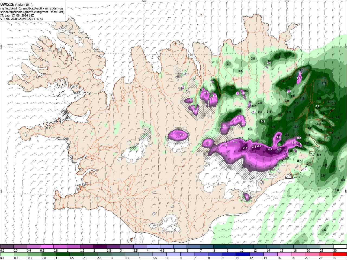The height and width of the screenshot is (260, 347).
Task: Click the '12' label under the upper scale
Action: pos(255,251)
